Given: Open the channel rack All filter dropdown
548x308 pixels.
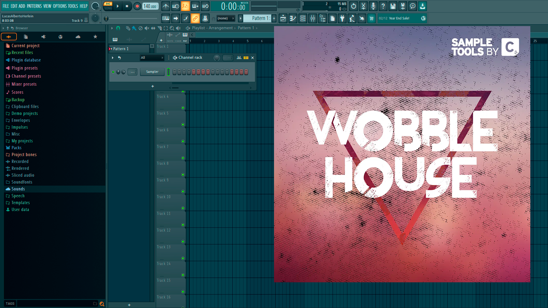Looking at the screenshot, I should [x=152, y=58].
